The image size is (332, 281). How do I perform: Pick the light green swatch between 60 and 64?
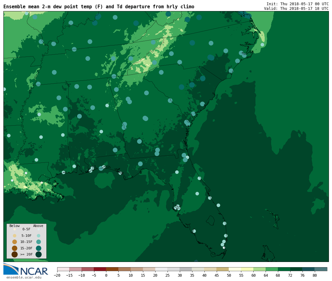point(259,269)
